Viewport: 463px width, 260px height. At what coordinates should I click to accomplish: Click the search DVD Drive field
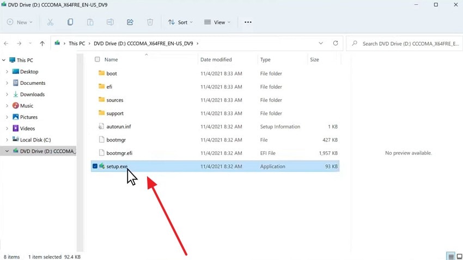tap(404, 44)
